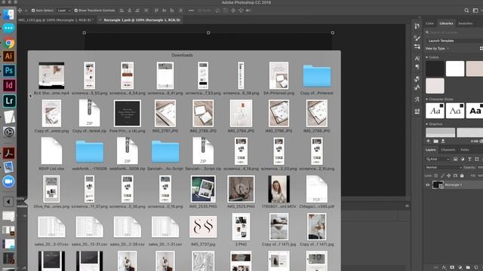Hide Rectangle 1 layer with eye icon
The height and width of the screenshot is (271, 483).
(x=428, y=185)
